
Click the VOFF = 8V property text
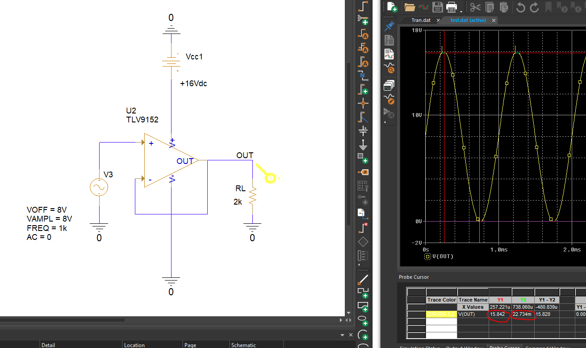point(46,210)
